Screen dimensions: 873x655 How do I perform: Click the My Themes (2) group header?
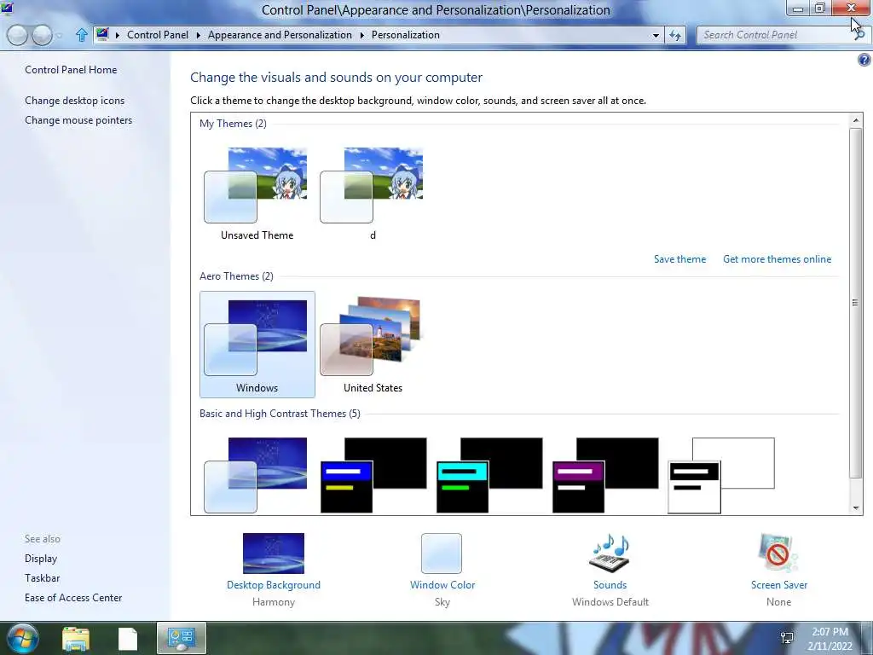coord(233,124)
